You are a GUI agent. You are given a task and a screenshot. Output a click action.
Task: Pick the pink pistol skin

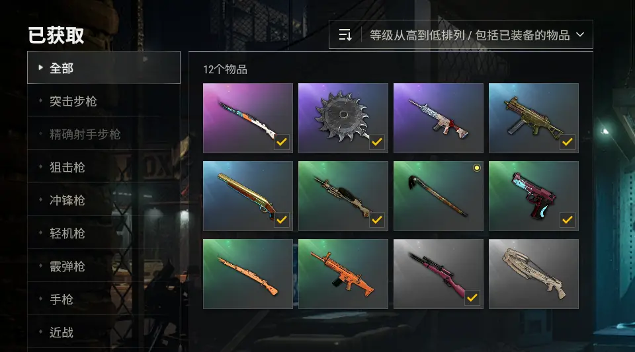533,196
